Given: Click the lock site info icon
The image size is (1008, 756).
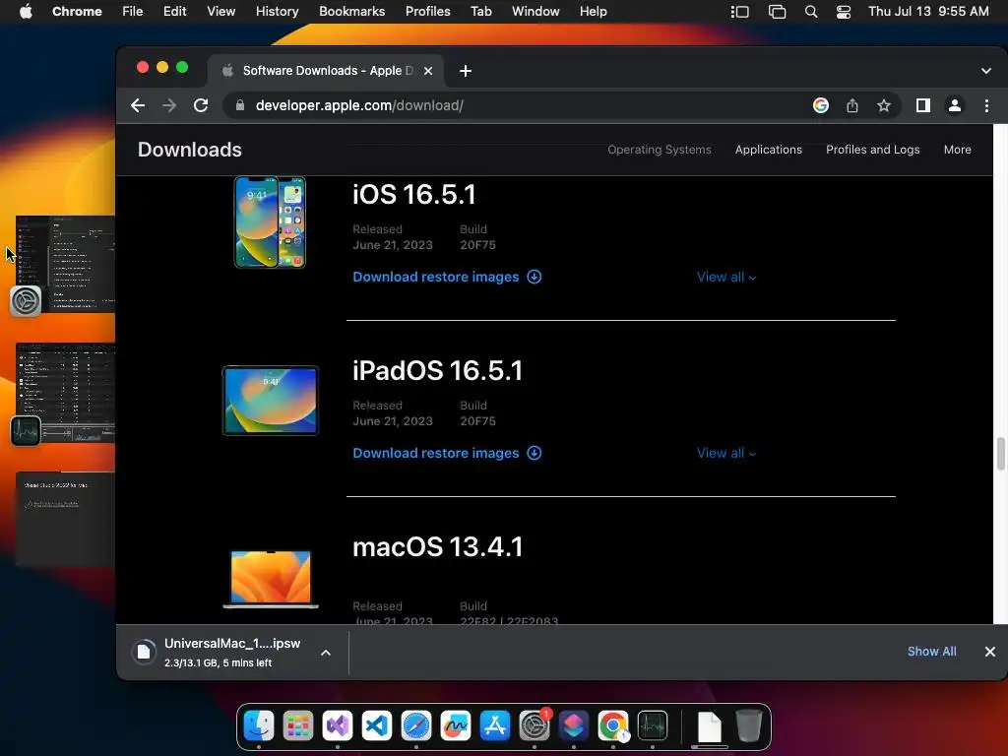Looking at the screenshot, I should [x=240, y=105].
